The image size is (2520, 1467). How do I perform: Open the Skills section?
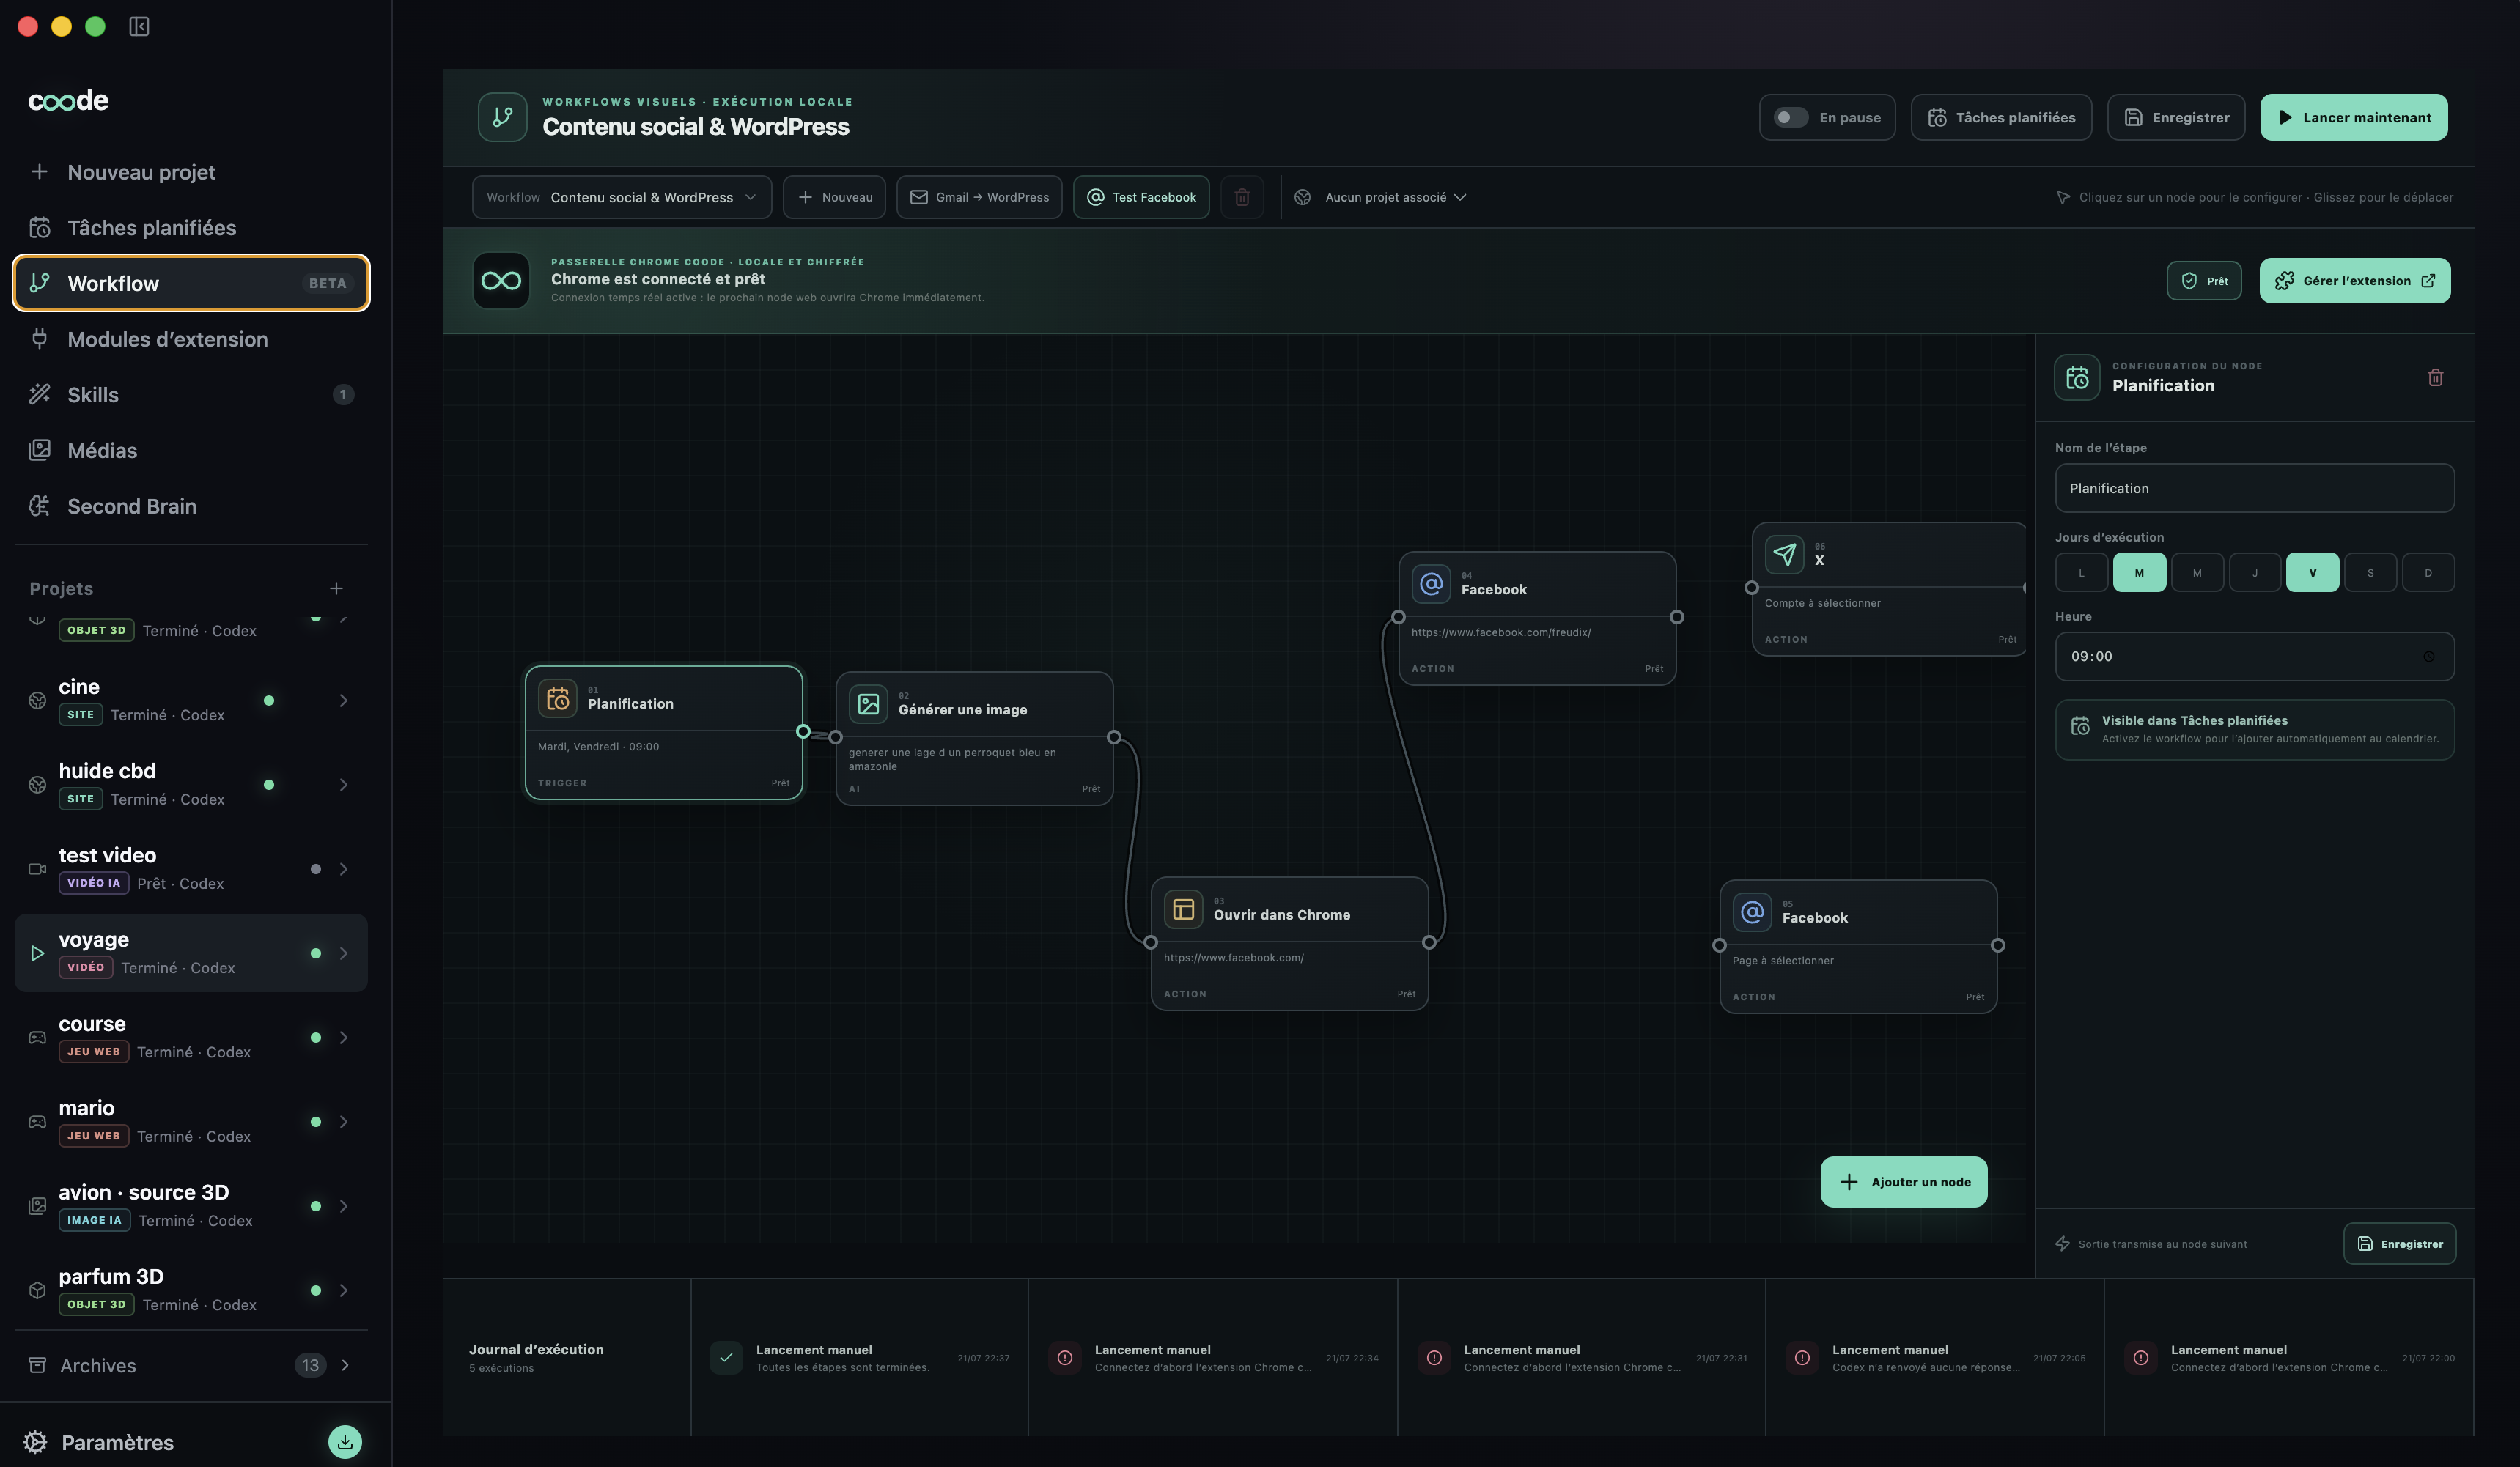point(191,395)
